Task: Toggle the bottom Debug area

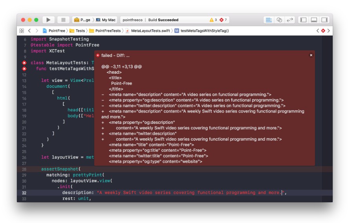Action: tap(314, 20)
